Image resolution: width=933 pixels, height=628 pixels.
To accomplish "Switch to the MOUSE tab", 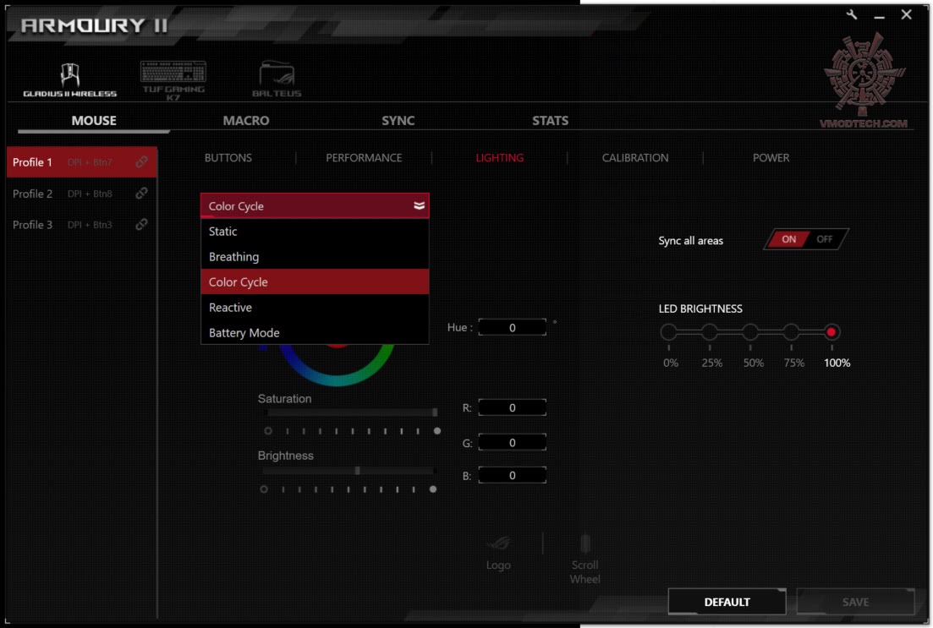I will [93, 121].
